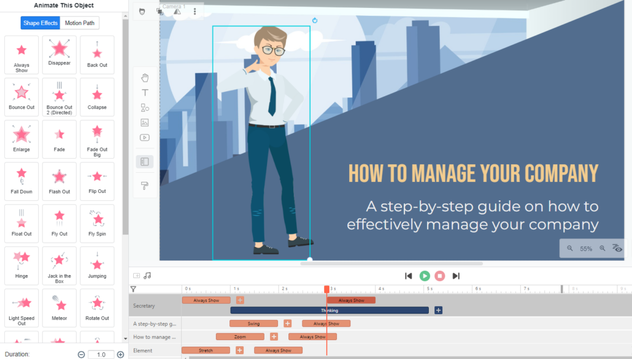Image resolution: width=632 pixels, height=359 pixels.
Task: Switch to the Shape Effects tab
Action: click(40, 23)
